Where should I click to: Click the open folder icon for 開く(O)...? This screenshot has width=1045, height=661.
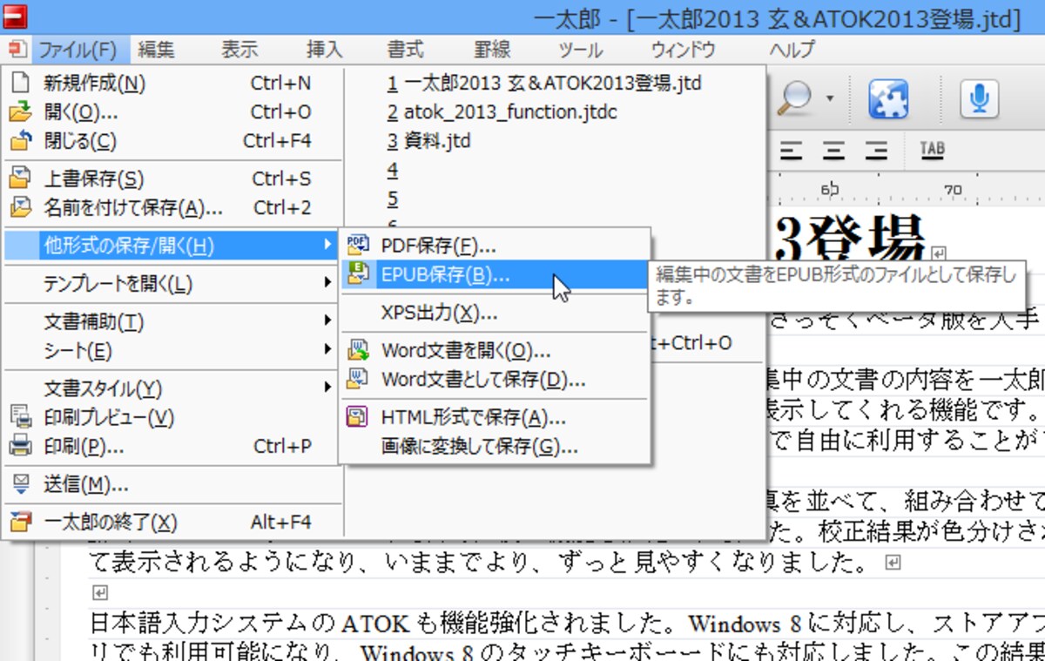point(19,112)
